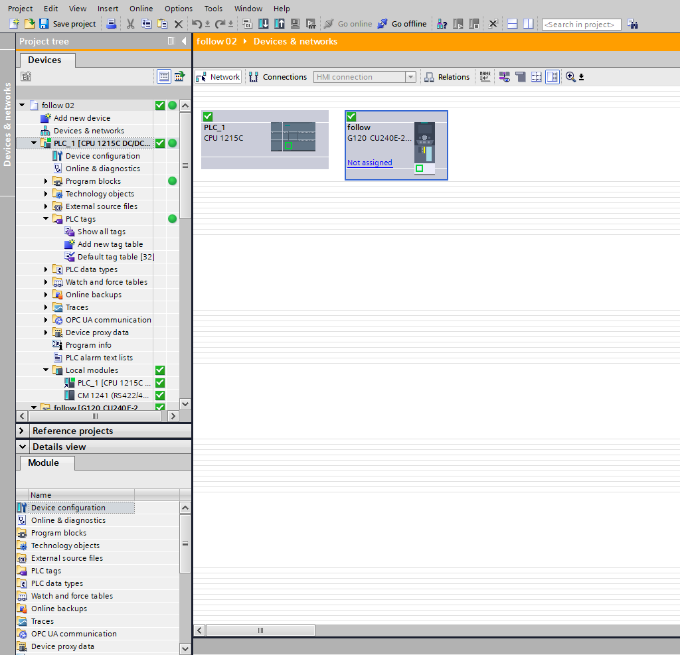The image size is (680, 655).
Task: Click the Download to device icon
Action: [x=264, y=24]
